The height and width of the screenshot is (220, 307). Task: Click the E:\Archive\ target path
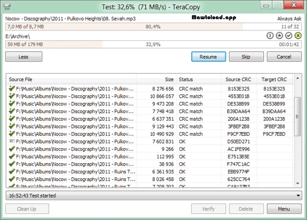[x=18, y=36]
